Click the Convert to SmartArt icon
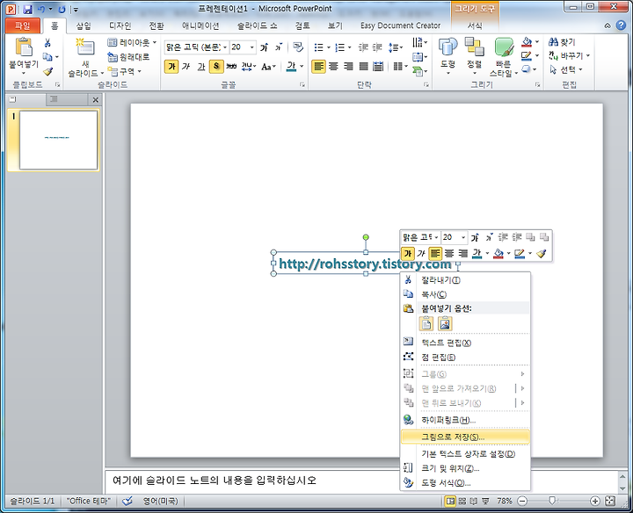The width and height of the screenshot is (633, 513). [x=418, y=72]
